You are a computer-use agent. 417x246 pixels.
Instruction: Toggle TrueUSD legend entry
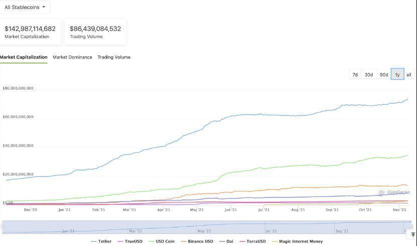click(x=130, y=241)
